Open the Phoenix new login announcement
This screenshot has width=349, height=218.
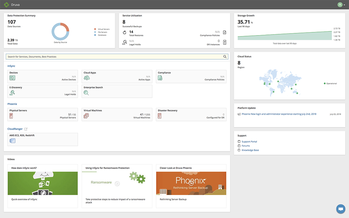pyautogui.click(x=278, y=114)
